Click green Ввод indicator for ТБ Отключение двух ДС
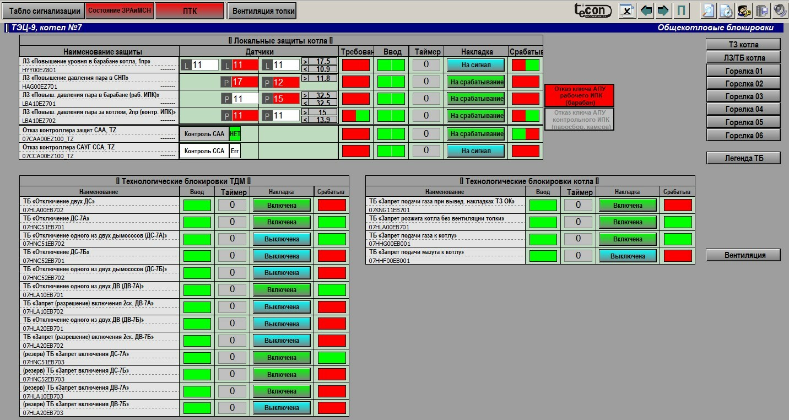 point(197,205)
